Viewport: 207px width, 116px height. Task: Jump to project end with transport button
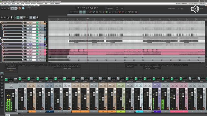coord(5,8)
